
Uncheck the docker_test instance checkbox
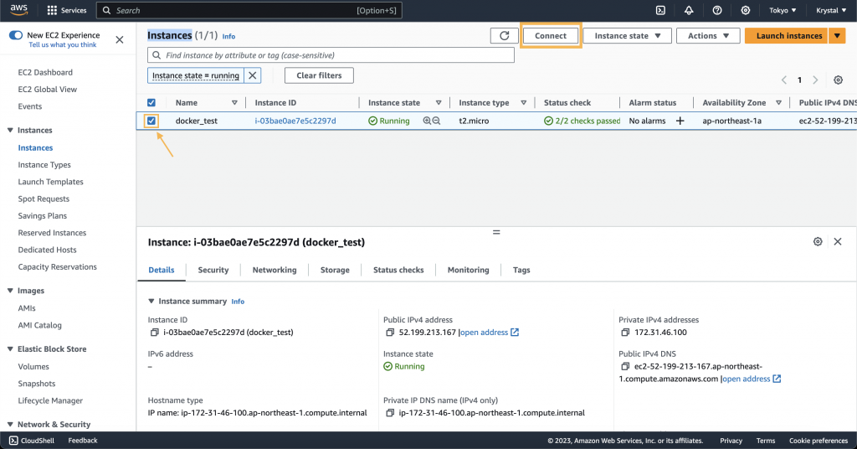(x=151, y=121)
